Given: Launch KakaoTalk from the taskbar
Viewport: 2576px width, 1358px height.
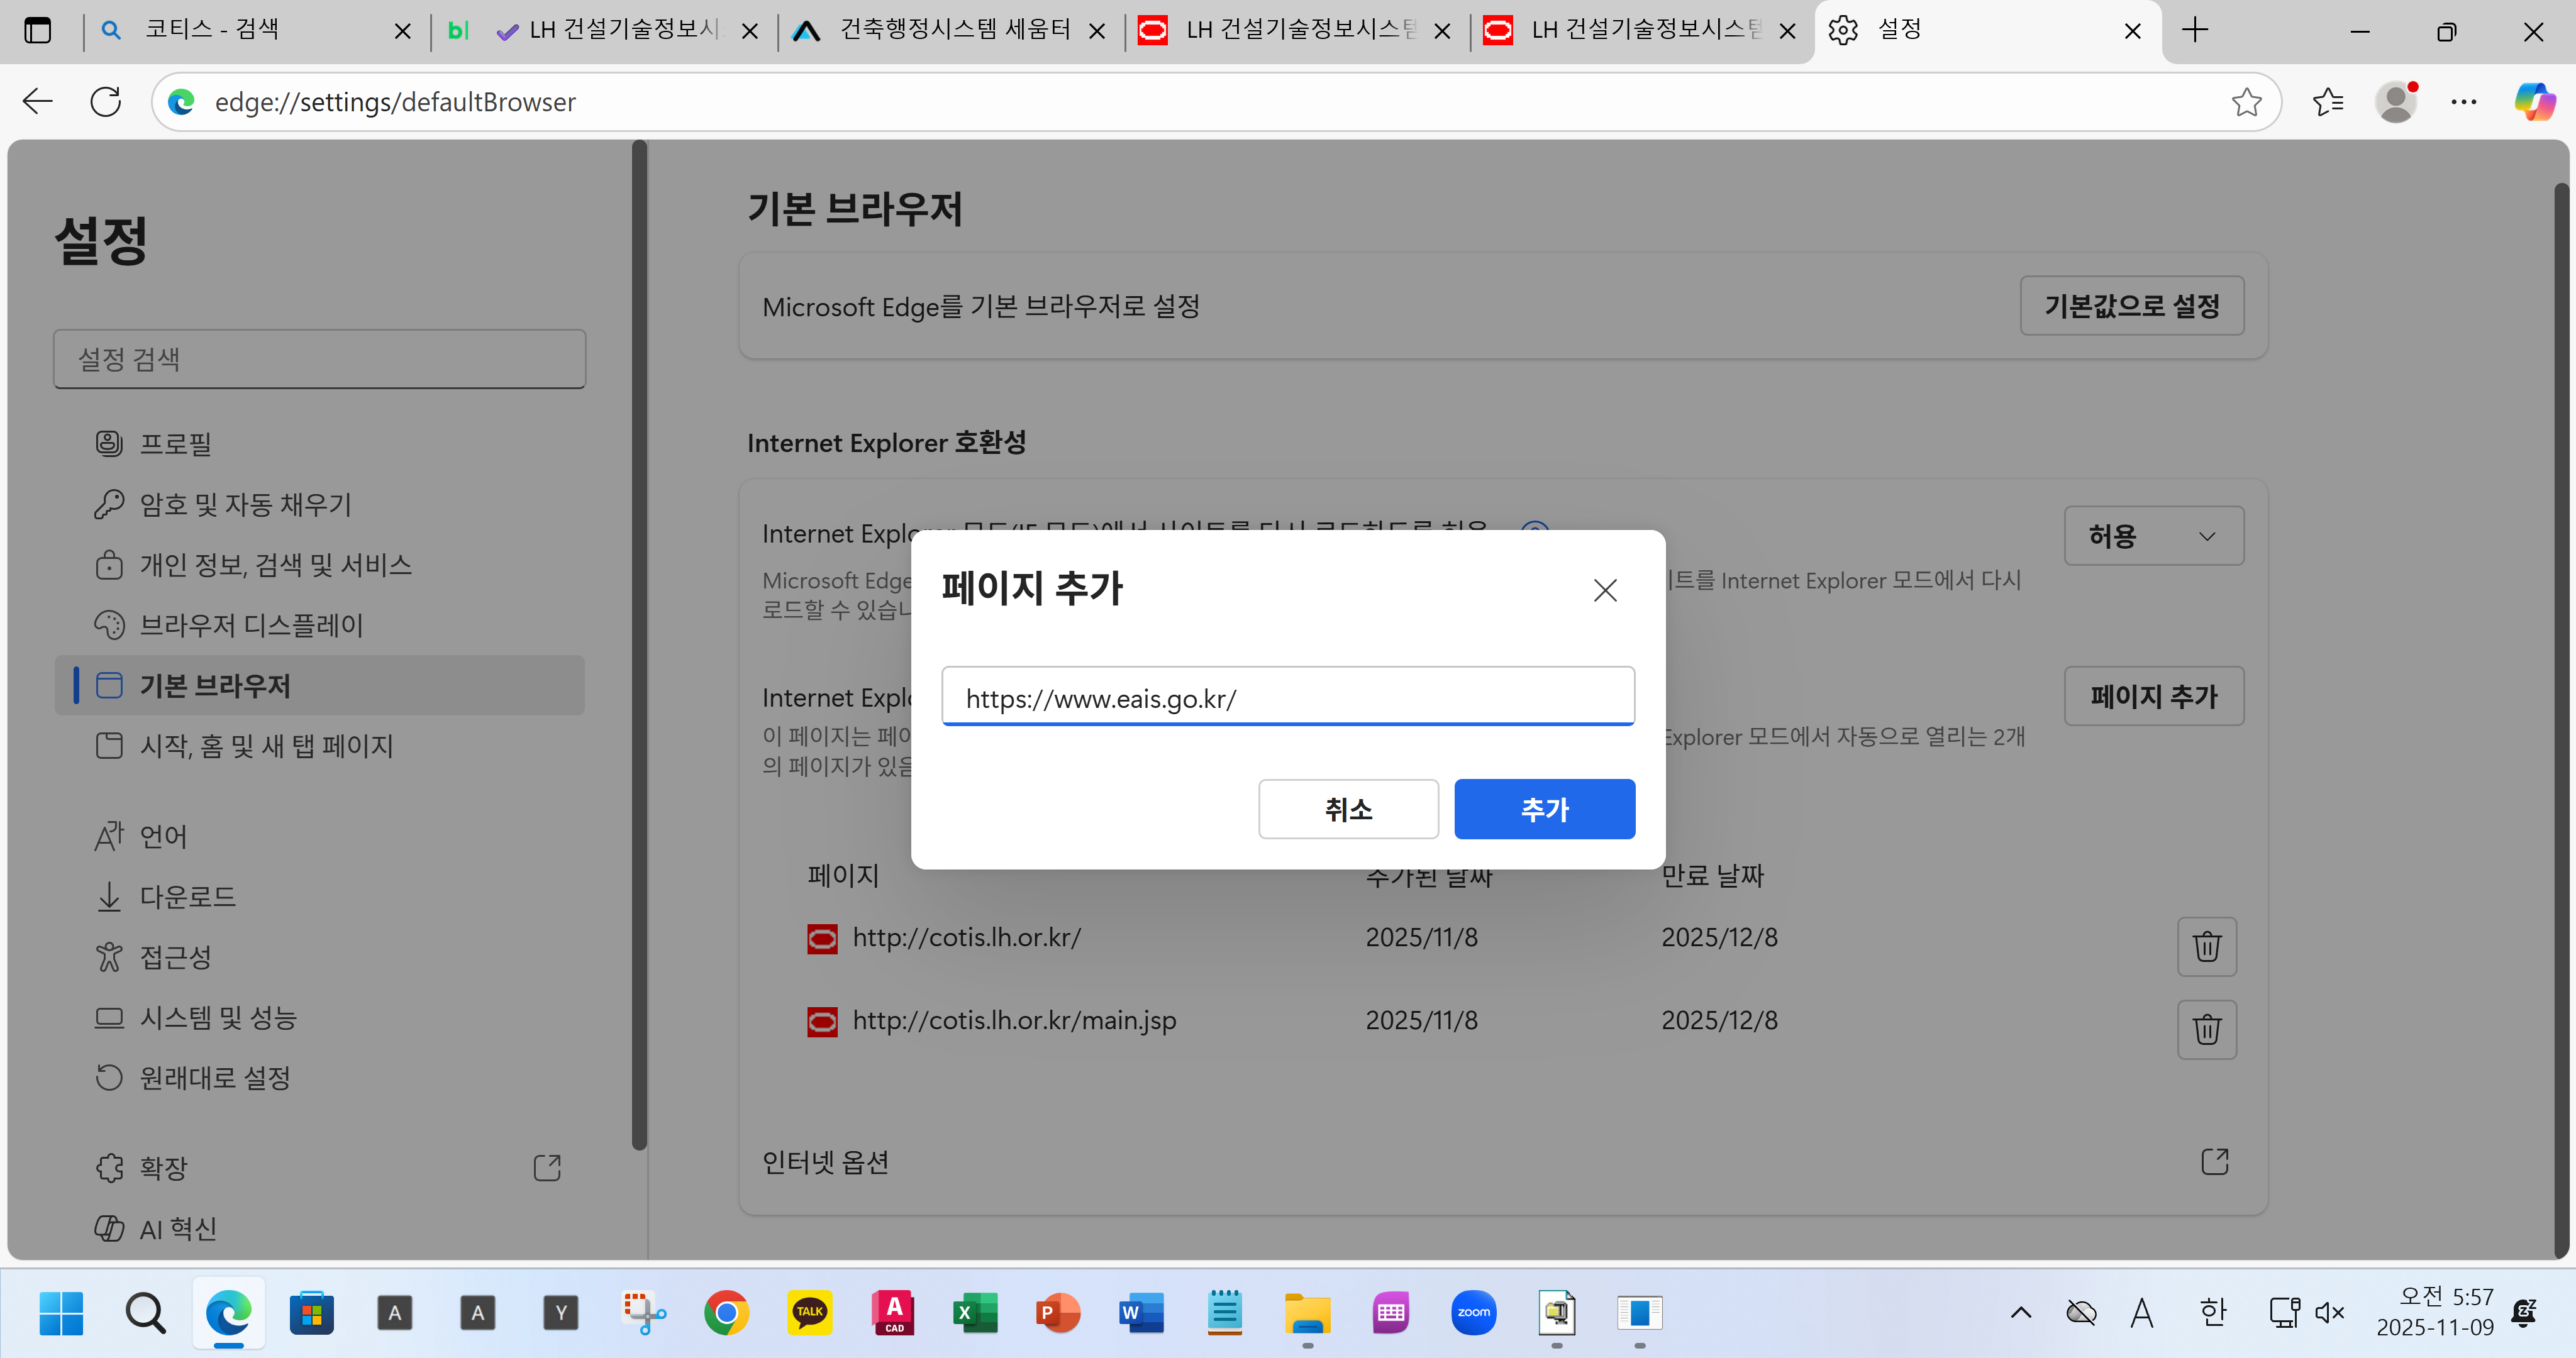Looking at the screenshot, I should pos(809,1313).
